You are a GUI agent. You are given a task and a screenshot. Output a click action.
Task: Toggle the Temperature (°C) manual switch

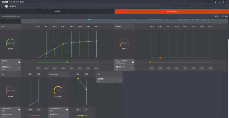tap(67, 110)
